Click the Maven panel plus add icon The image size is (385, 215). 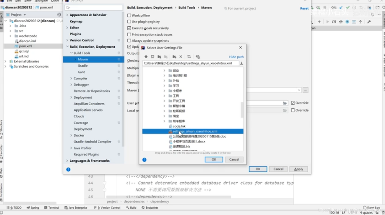point(319,22)
